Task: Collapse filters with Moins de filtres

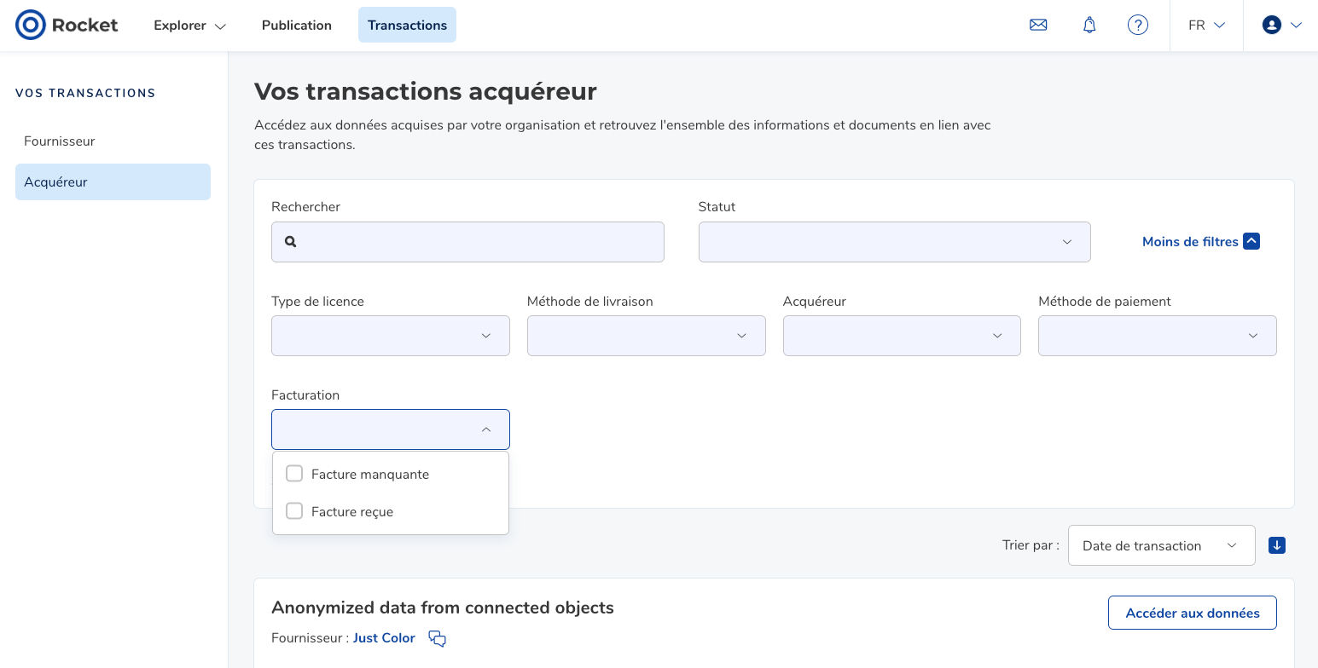Action: coord(1200,242)
